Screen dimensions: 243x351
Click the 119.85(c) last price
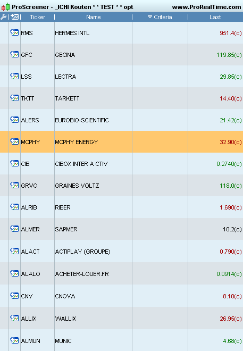(229, 55)
